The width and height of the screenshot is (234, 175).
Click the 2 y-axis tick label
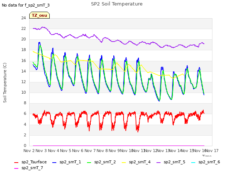coord(25,135)
